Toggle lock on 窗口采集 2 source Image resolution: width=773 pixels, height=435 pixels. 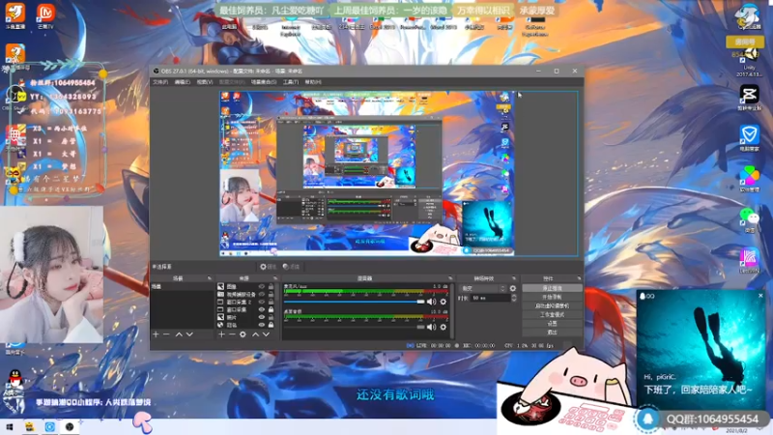click(x=271, y=302)
